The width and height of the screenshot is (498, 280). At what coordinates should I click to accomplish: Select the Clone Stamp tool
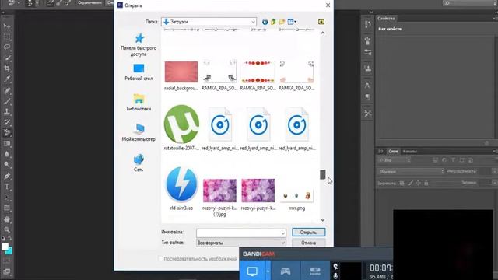pyautogui.click(x=7, y=112)
